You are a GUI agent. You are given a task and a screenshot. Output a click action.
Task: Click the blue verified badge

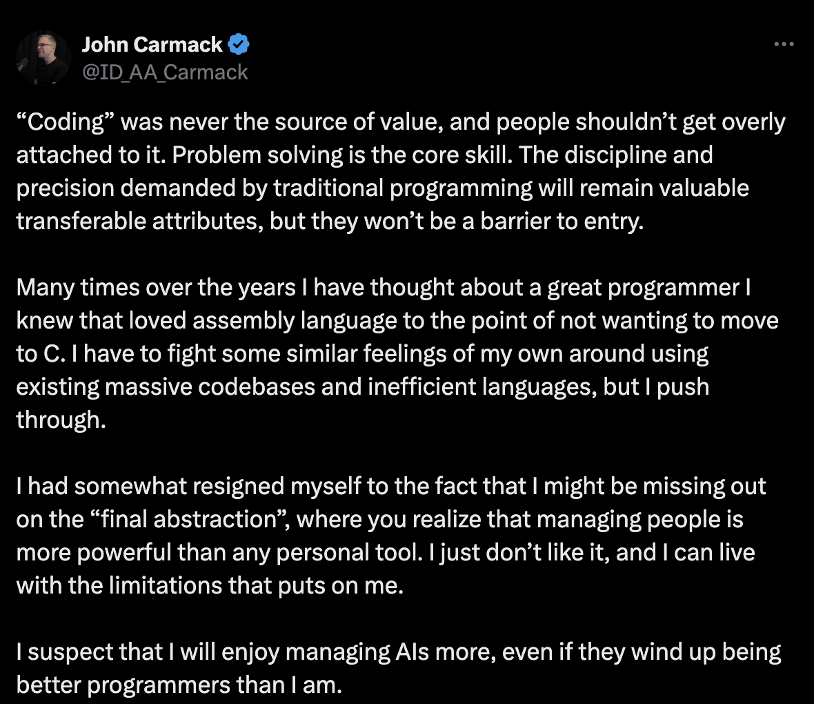239,46
